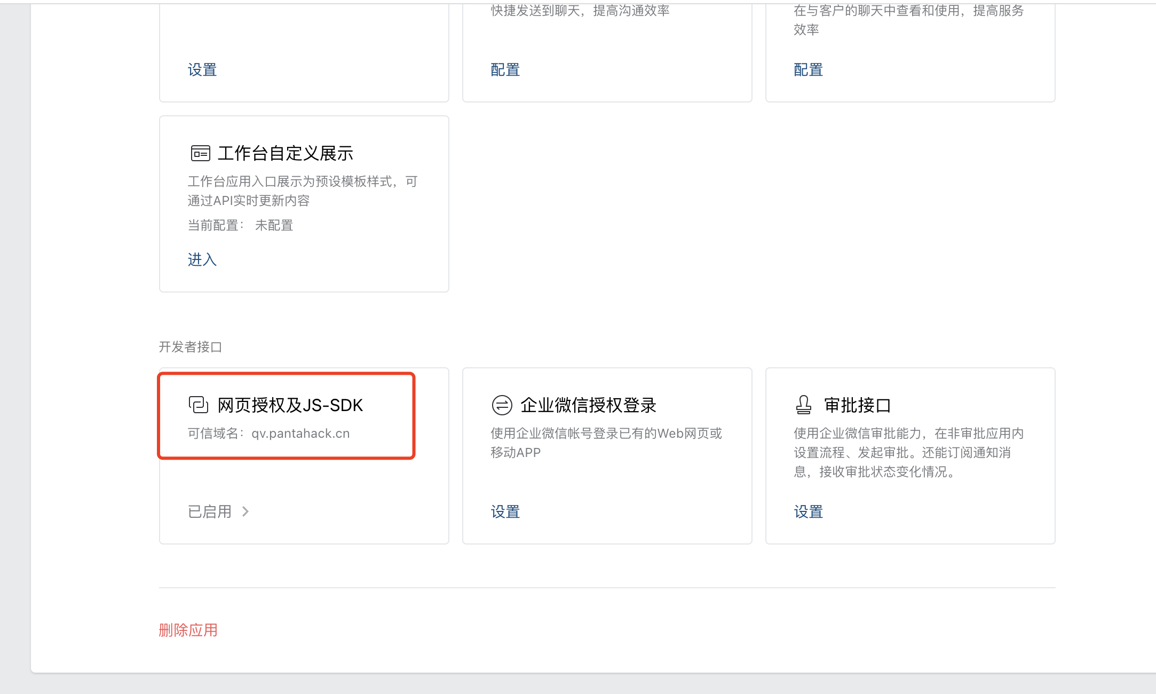Screen dimensions: 1156x694
Task: Open the 企业微信授权登录 heading
Action: pyautogui.click(x=589, y=405)
